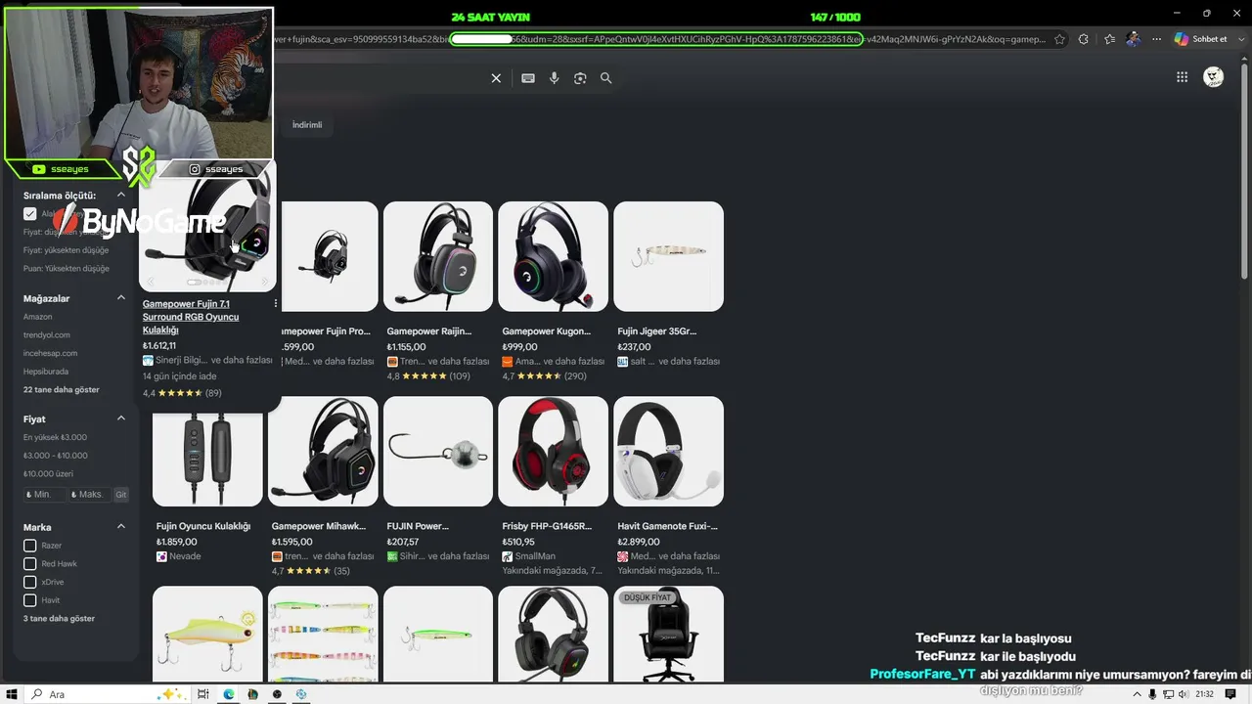Apply price range with Git button

121,495
